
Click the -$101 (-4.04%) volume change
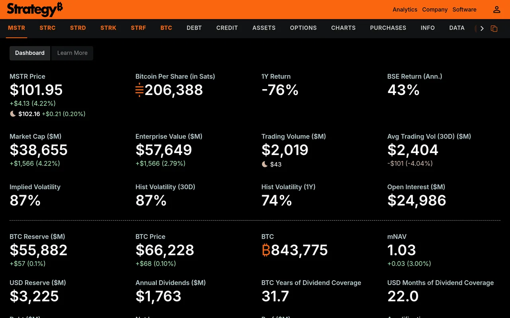click(410, 163)
